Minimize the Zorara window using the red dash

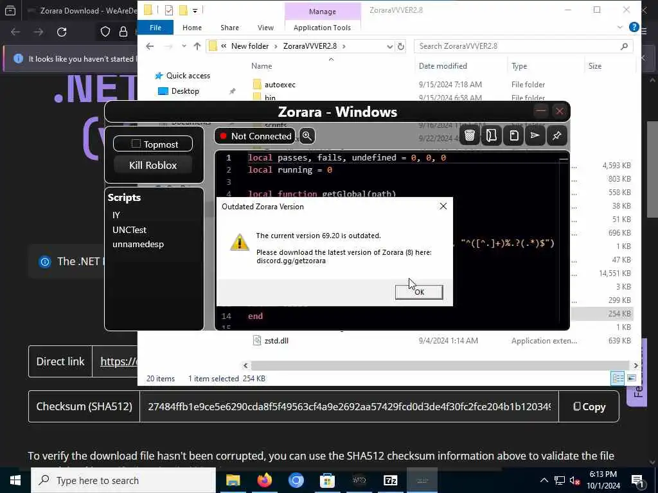[540, 111]
